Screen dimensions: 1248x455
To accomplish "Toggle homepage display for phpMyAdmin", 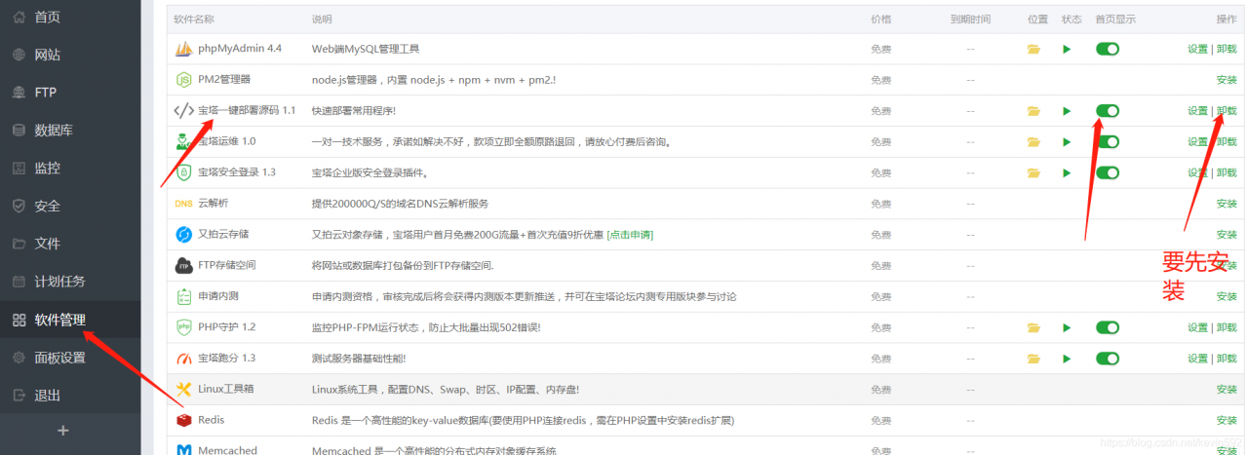I will (x=1108, y=49).
